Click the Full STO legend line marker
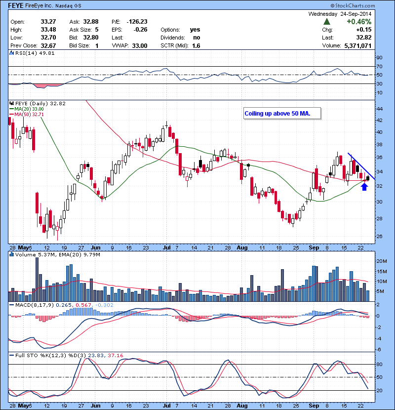 click(11, 355)
